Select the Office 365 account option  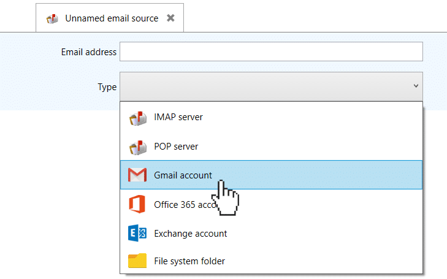pos(271,204)
